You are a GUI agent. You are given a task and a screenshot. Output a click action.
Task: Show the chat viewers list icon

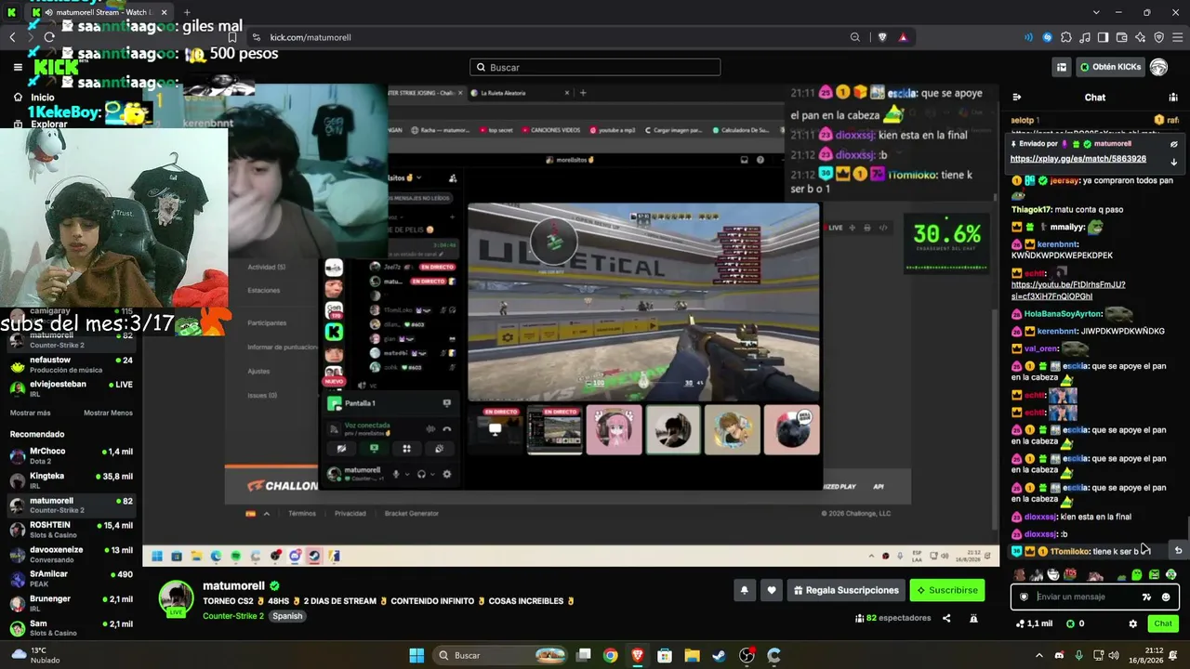[x=1173, y=97]
